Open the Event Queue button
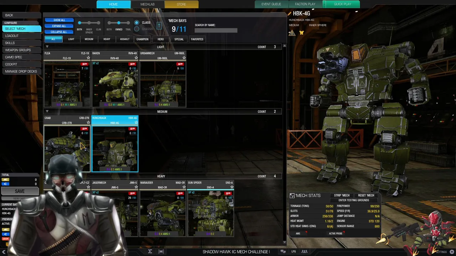The height and width of the screenshot is (256, 456). tap(271, 4)
